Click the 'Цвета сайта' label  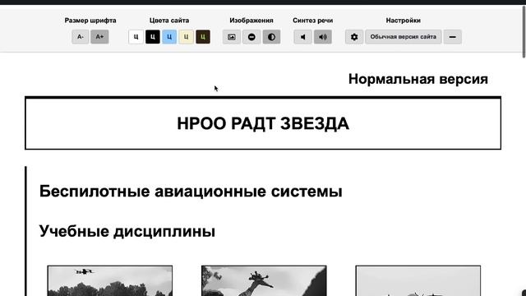(x=169, y=21)
